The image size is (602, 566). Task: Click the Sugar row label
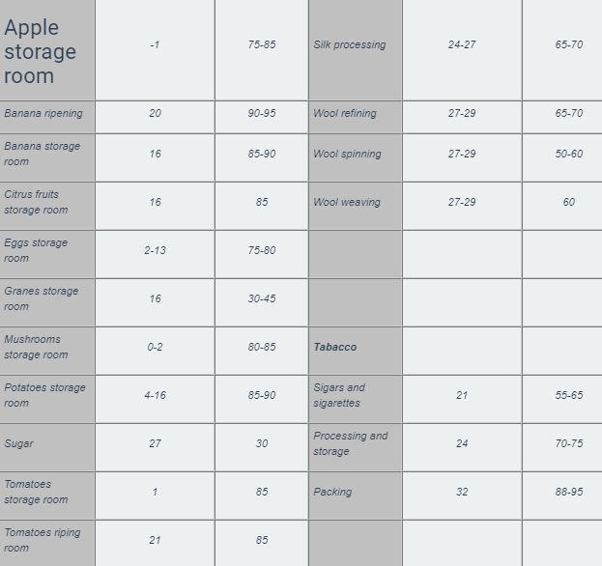click(18, 443)
